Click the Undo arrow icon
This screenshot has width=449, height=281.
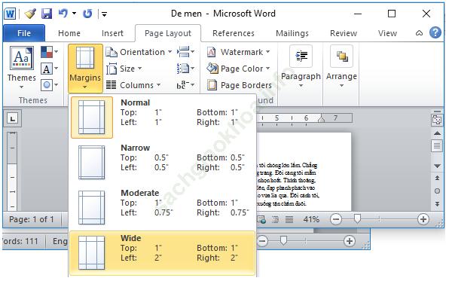coord(63,13)
